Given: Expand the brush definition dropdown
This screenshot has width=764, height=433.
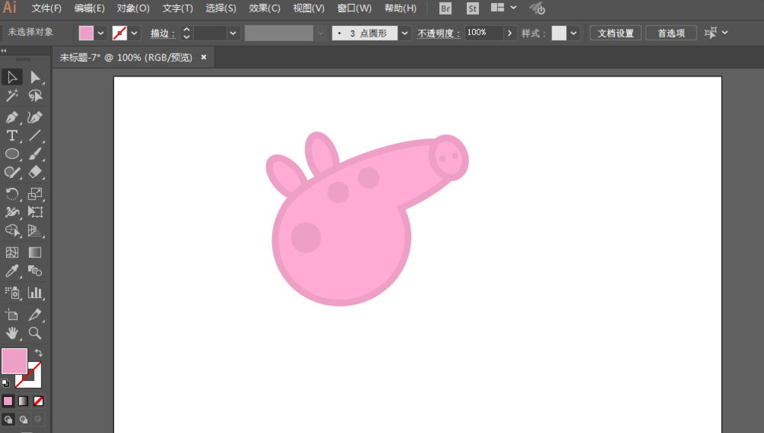Looking at the screenshot, I should click(404, 33).
